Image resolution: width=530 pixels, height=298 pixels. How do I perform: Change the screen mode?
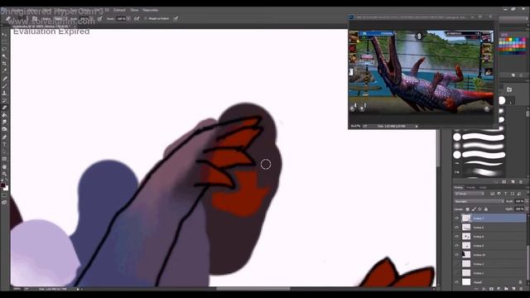click(x=4, y=202)
